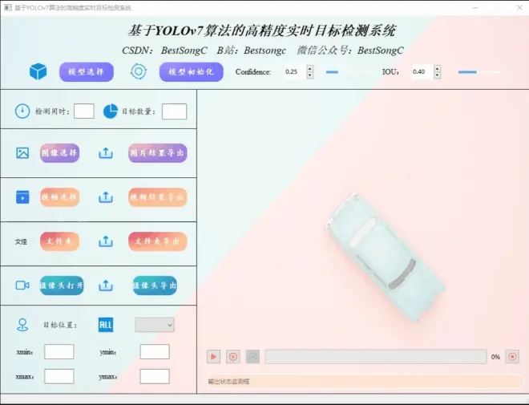Click the xmin input field
529x405 pixels.
coord(59,351)
